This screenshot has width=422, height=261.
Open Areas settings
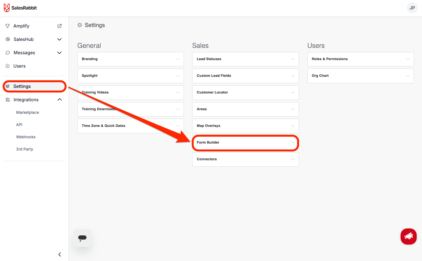[x=245, y=109]
